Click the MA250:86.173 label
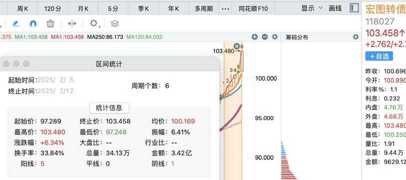The width and height of the screenshot is (406, 180). coord(105,37)
